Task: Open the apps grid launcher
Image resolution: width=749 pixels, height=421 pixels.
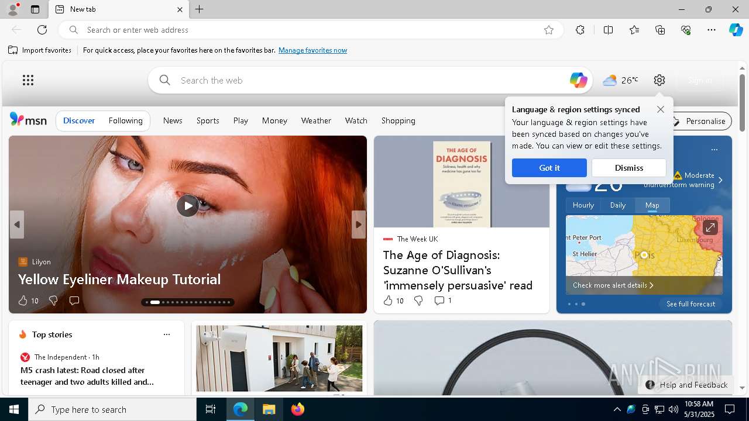Action: point(28,80)
